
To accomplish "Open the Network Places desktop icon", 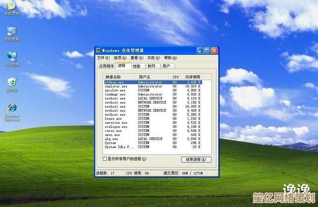I will click(x=12, y=59).
